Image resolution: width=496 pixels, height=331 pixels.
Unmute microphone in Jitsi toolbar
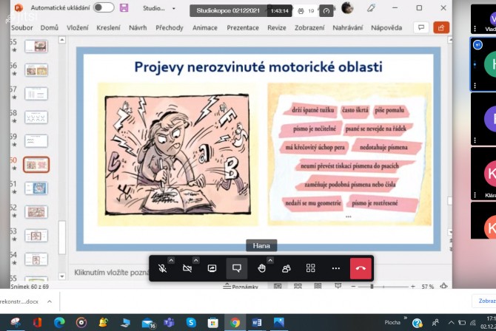(x=162, y=268)
